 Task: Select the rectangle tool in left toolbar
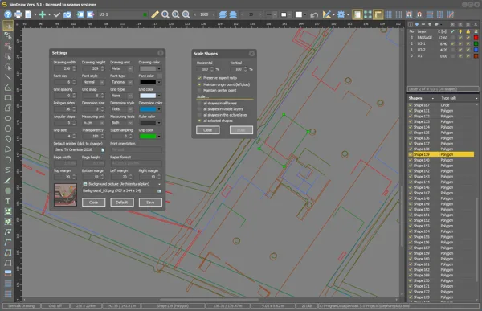click(x=8, y=98)
